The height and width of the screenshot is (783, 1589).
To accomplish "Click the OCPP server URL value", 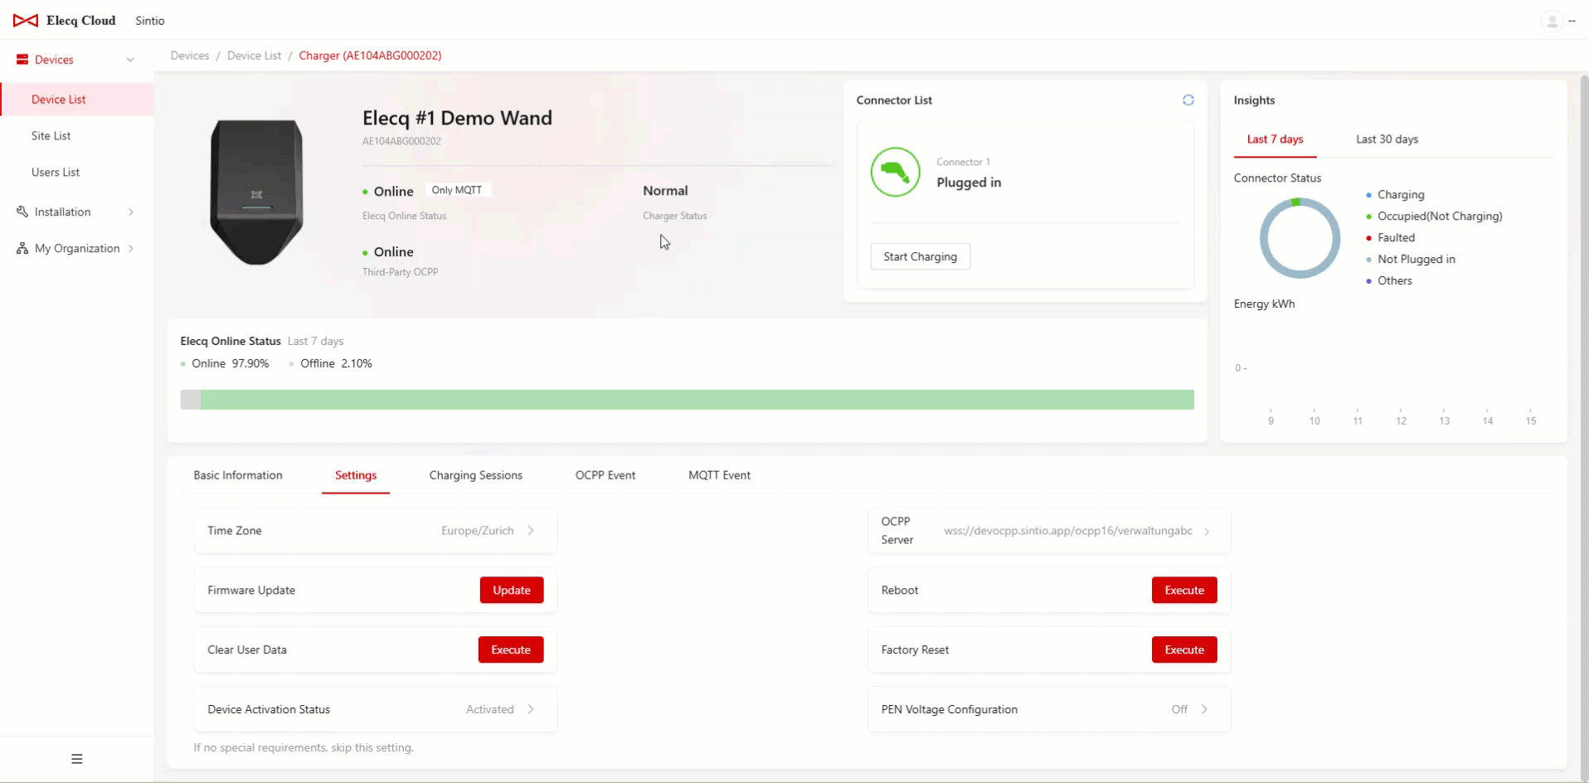I will pyautogui.click(x=1068, y=531).
